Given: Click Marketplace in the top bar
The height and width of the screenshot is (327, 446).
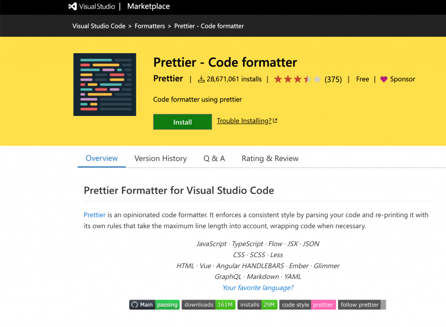Looking at the screenshot, I should (x=148, y=6).
